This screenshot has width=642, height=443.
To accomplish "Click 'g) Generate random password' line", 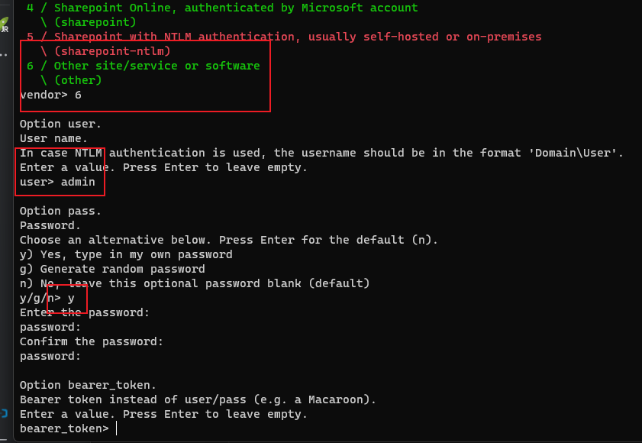I will pyautogui.click(x=112, y=269).
